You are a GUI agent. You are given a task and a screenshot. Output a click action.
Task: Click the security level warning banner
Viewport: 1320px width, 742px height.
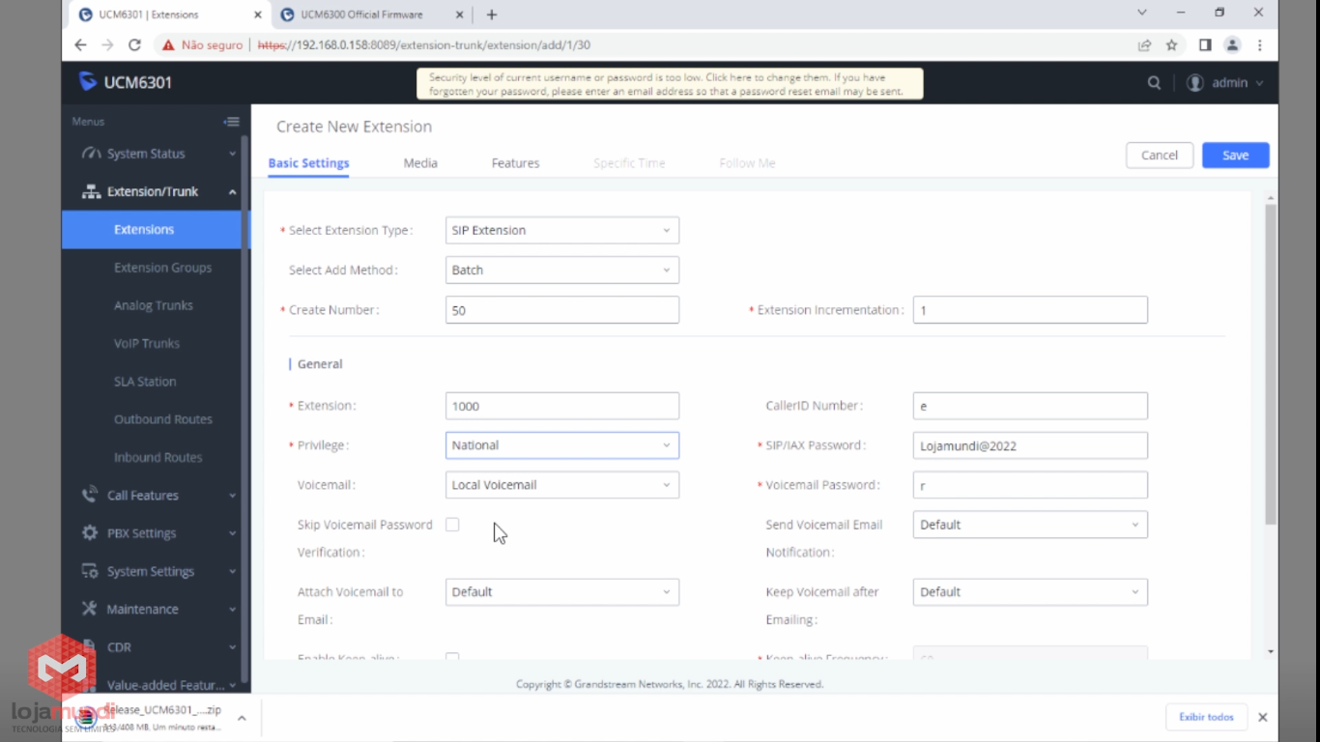click(669, 84)
